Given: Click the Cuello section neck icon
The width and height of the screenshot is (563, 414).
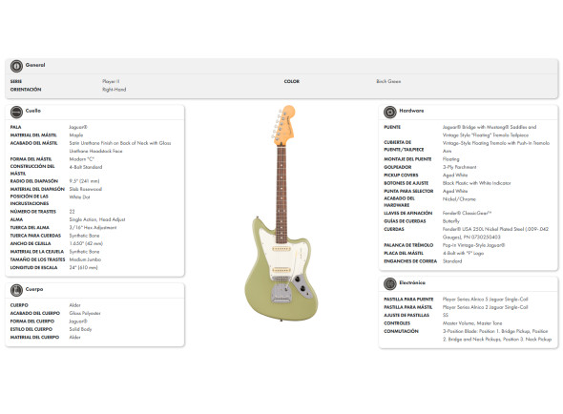Looking at the screenshot, I should pyautogui.click(x=16, y=112).
